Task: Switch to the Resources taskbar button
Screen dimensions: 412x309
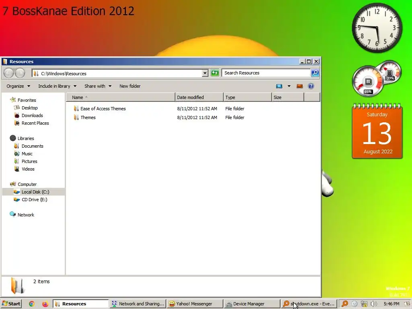Action: 81,304
